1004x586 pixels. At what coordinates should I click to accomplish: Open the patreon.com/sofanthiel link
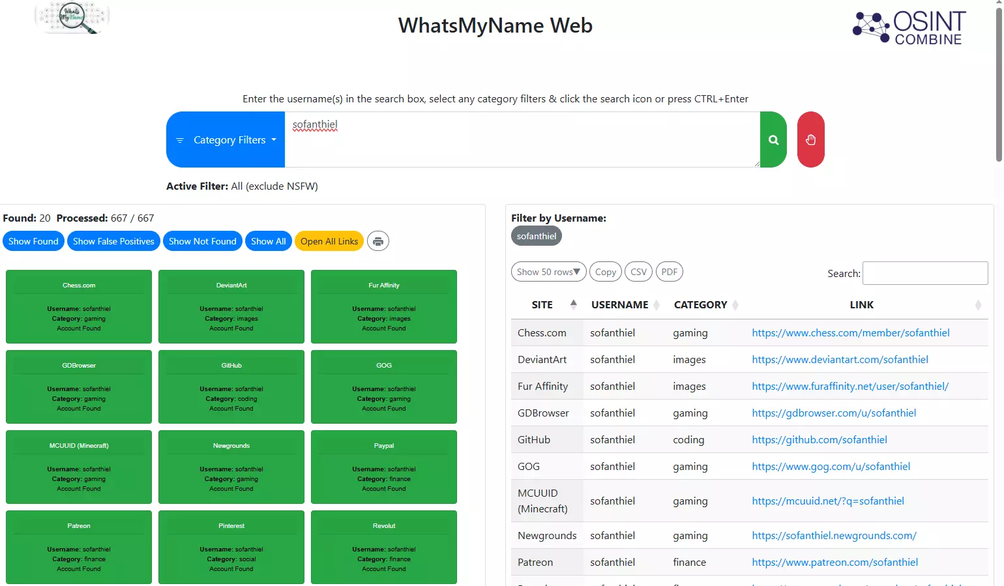[x=835, y=562]
